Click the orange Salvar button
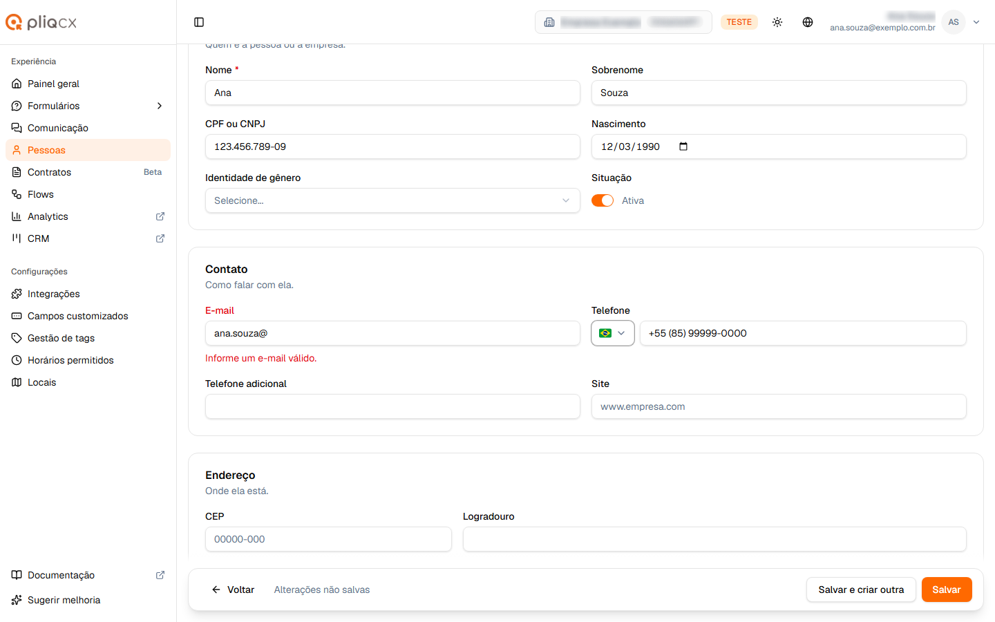995x622 pixels. click(947, 590)
